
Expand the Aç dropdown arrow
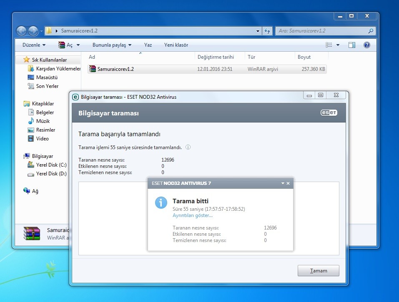pyautogui.click(x=78, y=45)
